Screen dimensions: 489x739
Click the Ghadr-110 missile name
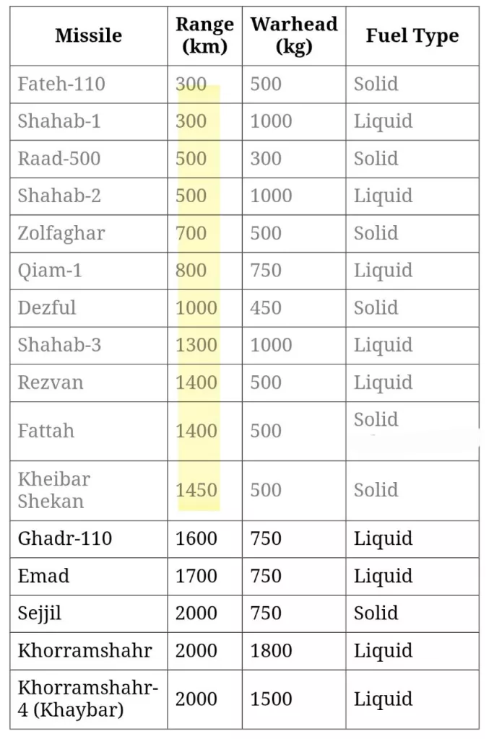tap(65, 539)
